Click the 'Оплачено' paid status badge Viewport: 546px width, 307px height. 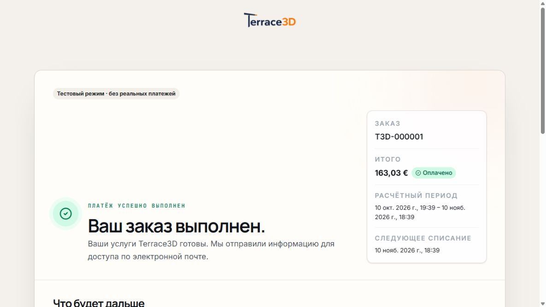(x=434, y=173)
